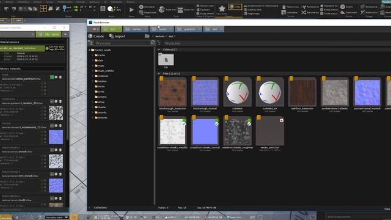Expand the textures folder in tree

(93, 117)
